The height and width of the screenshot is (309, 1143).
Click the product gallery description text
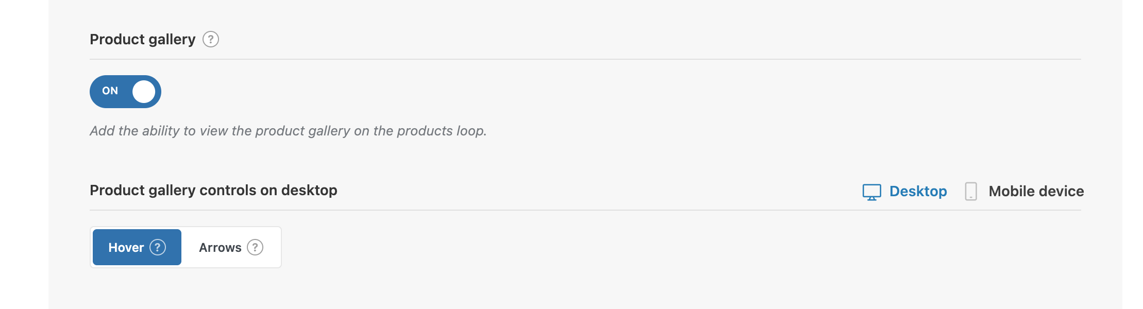tap(288, 131)
